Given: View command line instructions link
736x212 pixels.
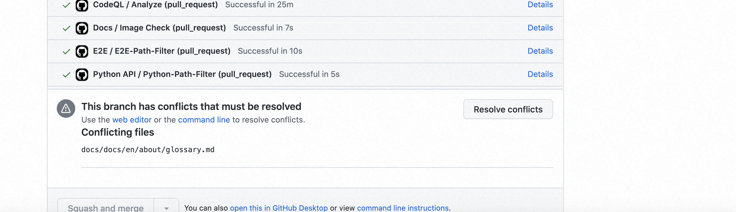Looking at the screenshot, I should 403,208.
